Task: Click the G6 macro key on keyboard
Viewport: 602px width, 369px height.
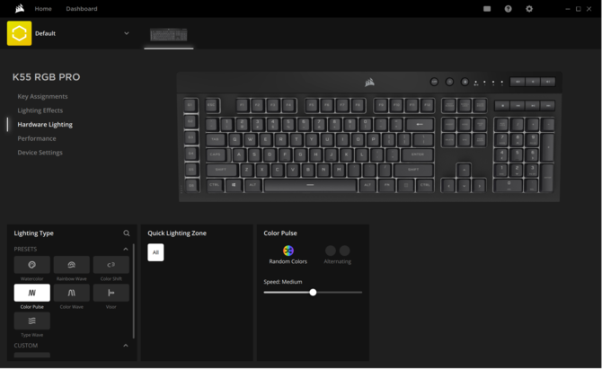Action: tap(191, 185)
